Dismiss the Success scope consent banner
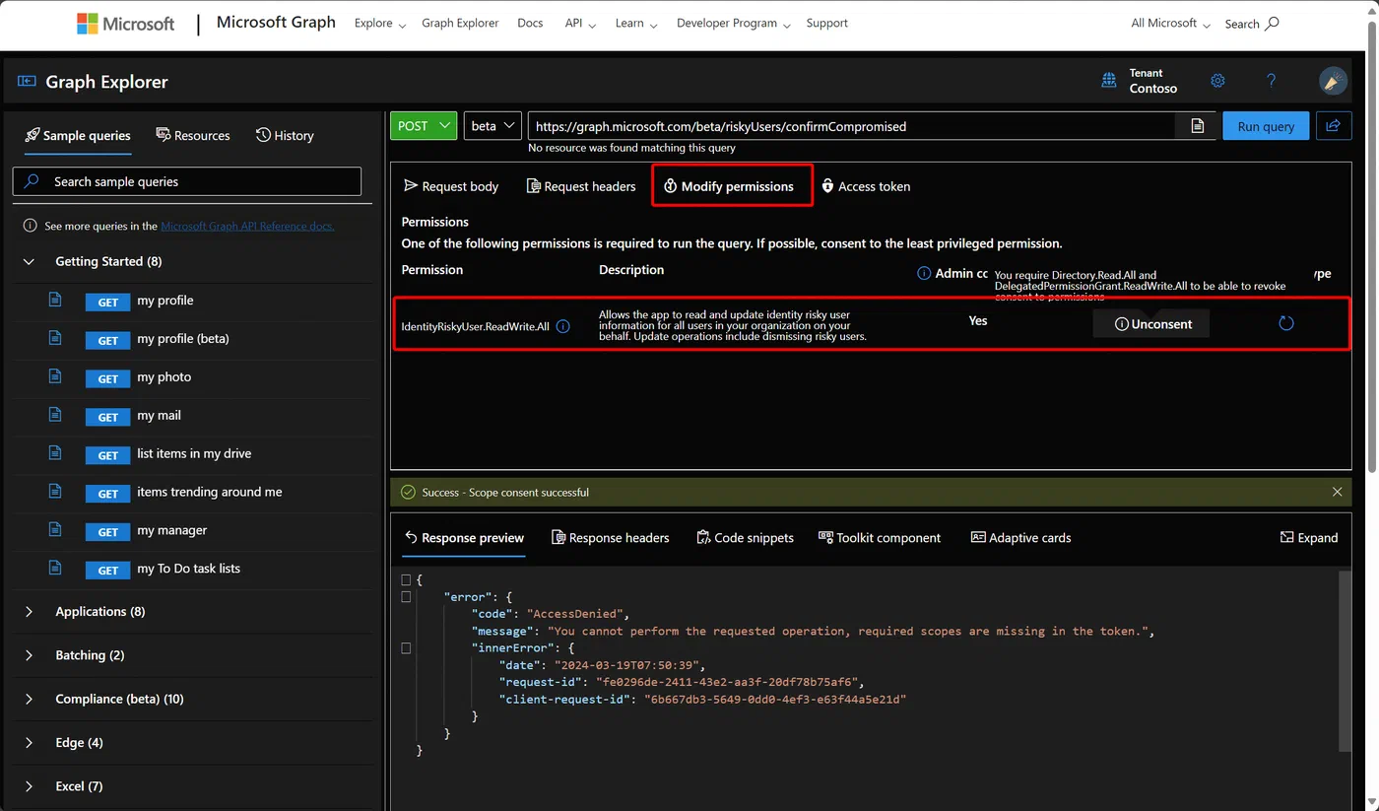Screen dimensions: 1379x811 point(1337,492)
